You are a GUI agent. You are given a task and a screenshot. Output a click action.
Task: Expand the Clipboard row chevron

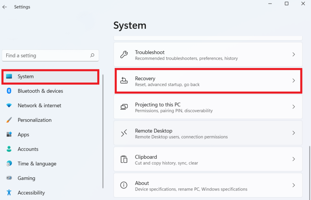click(294, 159)
